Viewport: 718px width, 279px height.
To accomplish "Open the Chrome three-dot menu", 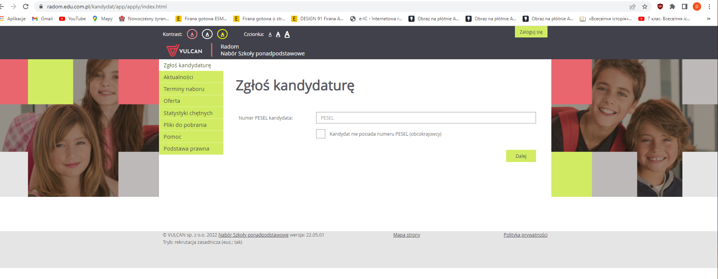I will 709,6.
